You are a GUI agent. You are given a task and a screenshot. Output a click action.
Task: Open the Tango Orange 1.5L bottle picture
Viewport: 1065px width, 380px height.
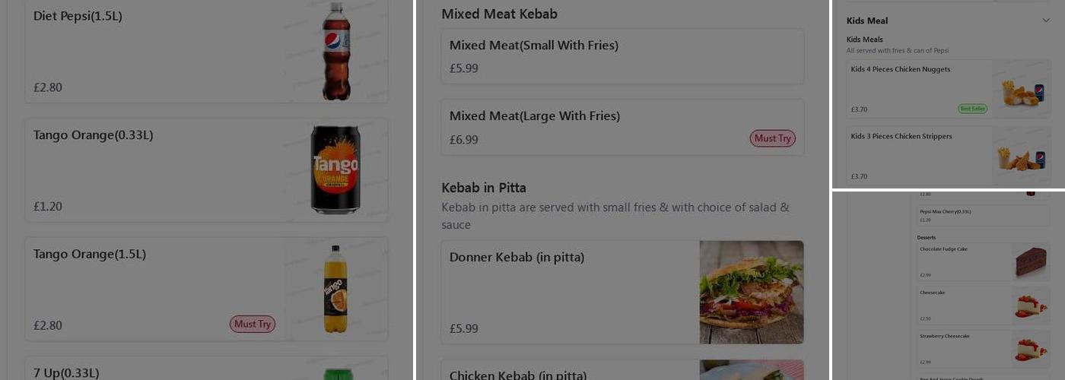click(335, 289)
